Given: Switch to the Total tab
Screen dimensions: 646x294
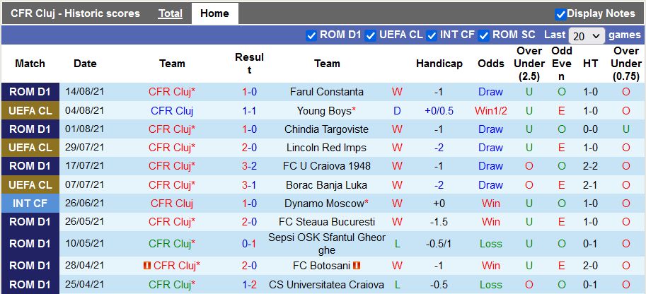Looking at the screenshot, I should (170, 13).
